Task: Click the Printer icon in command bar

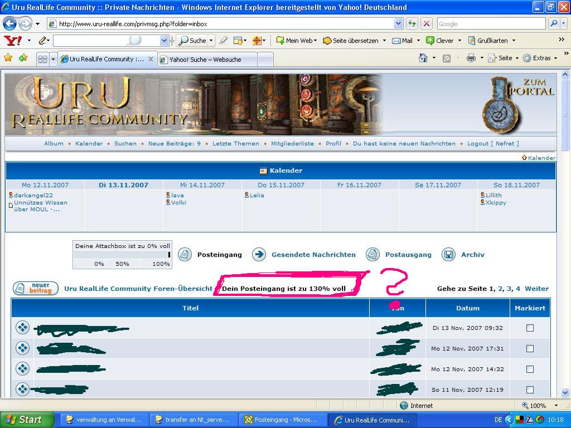Action: click(471, 58)
